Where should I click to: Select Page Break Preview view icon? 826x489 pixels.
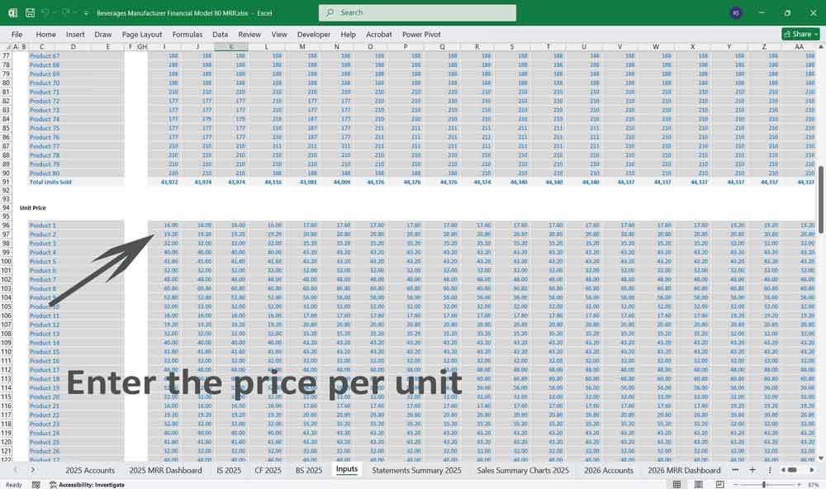(719, 484)
